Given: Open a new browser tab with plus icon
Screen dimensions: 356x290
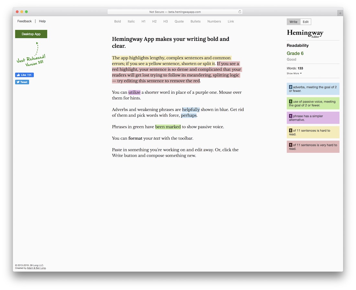Looking at the screenshot, I should pyautogui.click(x=340, y=13).
